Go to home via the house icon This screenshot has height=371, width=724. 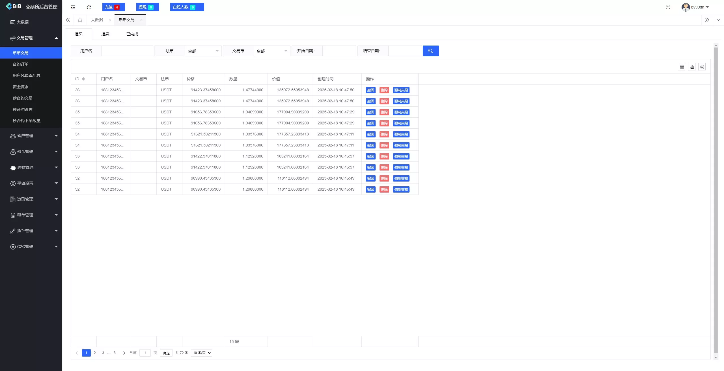(x=80, y=20)
